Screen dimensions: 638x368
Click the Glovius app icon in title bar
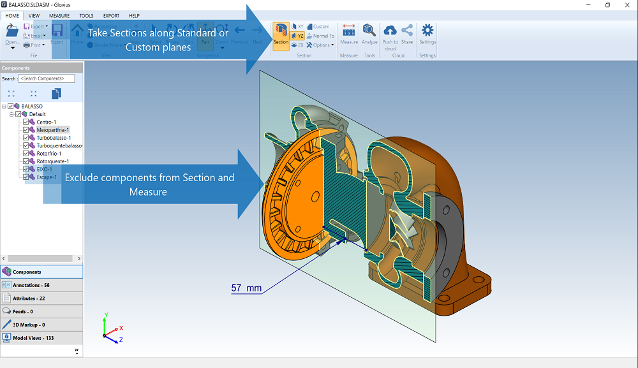point(4,5)
